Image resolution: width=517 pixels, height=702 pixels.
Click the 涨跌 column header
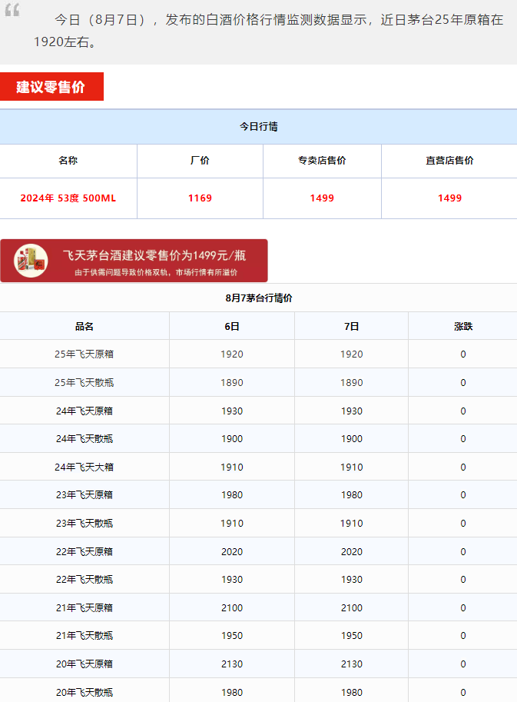(x=463, y=326)
